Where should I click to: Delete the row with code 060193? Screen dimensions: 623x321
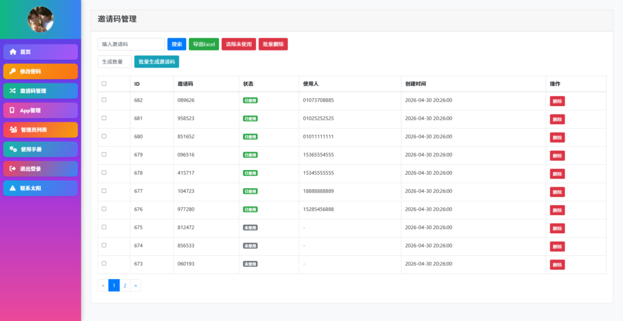click(x=557, y=264)
